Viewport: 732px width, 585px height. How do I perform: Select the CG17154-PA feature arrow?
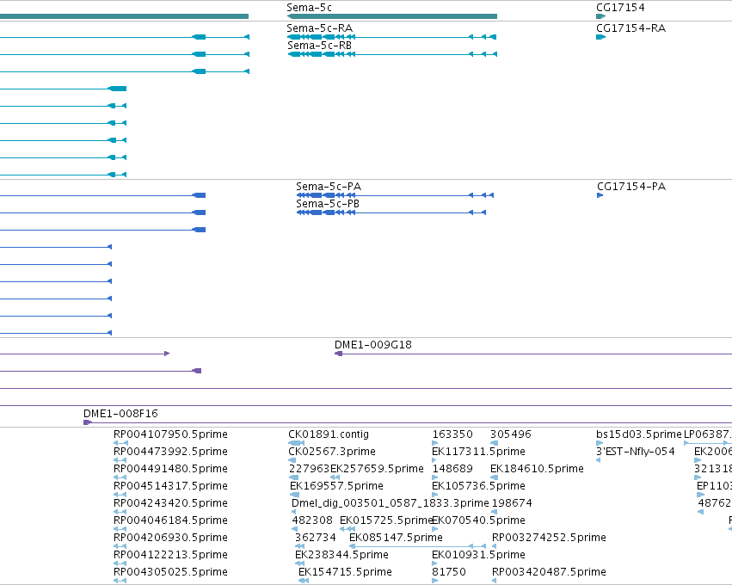(600, 195)
